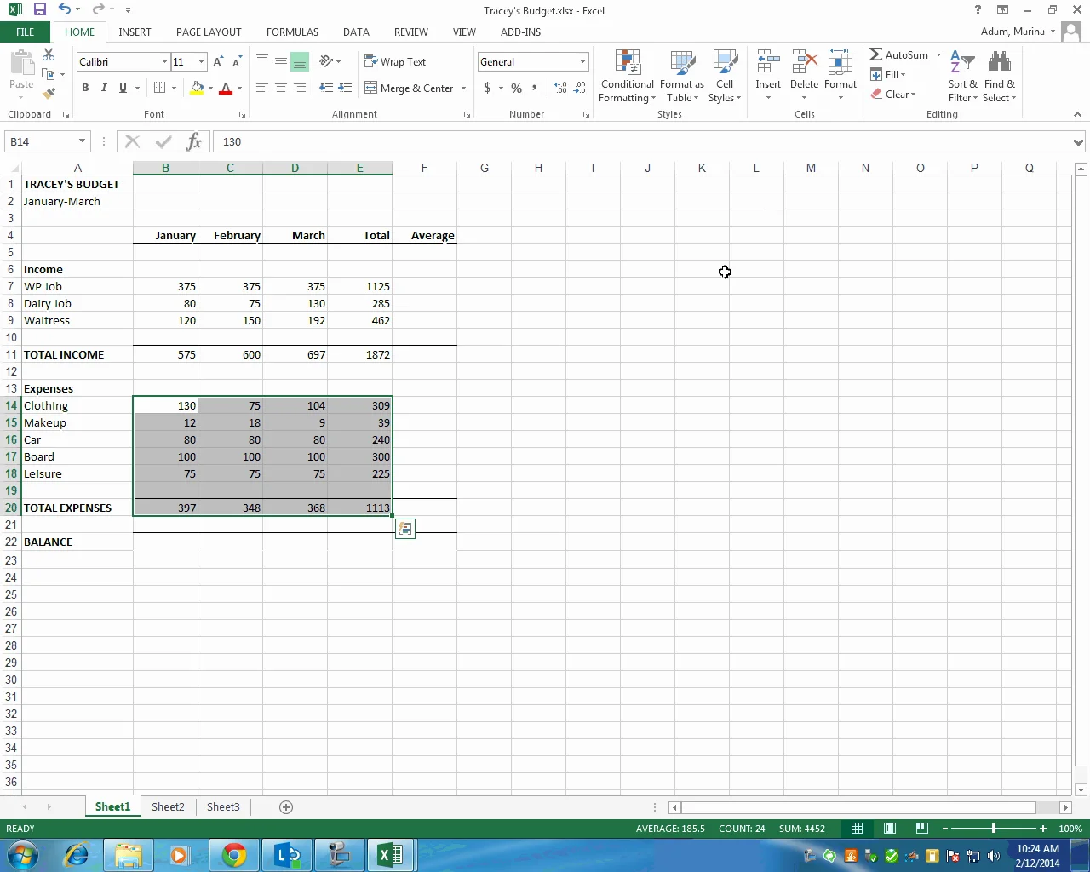The width and height of the screenshot is (1090, 872).
Task: Click the yellow Fill Color swatch
Action: 197,88
